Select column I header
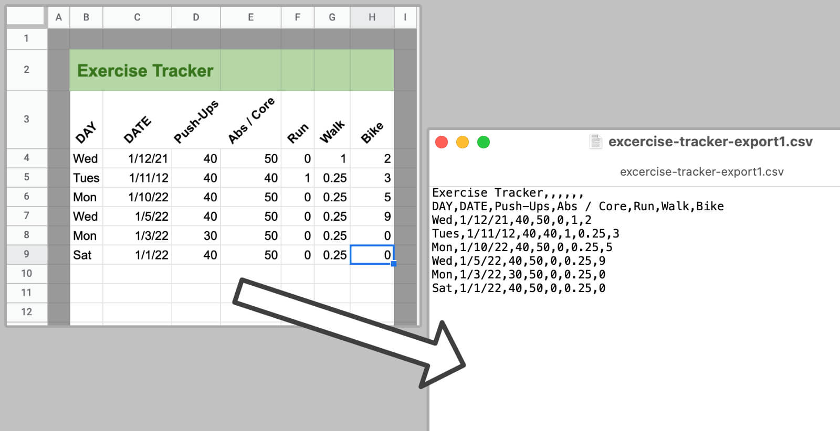Image resolution: width=840 pixels, height=431 pixels. point(405,17)
